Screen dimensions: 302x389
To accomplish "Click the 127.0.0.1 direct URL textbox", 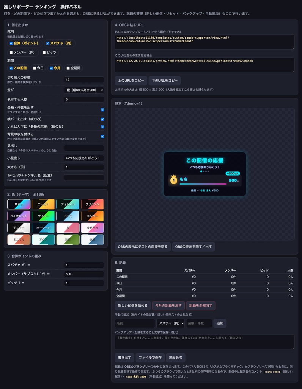I will 204,65.
